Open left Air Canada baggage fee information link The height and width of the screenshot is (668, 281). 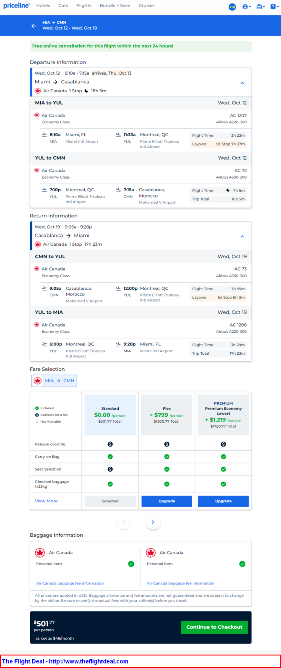point(70,583)
